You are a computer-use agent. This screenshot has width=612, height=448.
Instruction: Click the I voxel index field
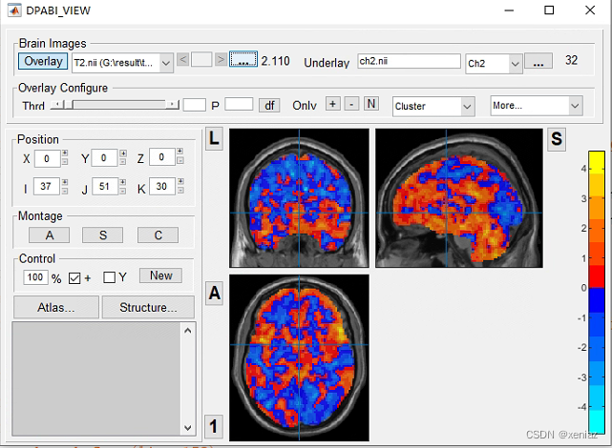pos(46,186)
